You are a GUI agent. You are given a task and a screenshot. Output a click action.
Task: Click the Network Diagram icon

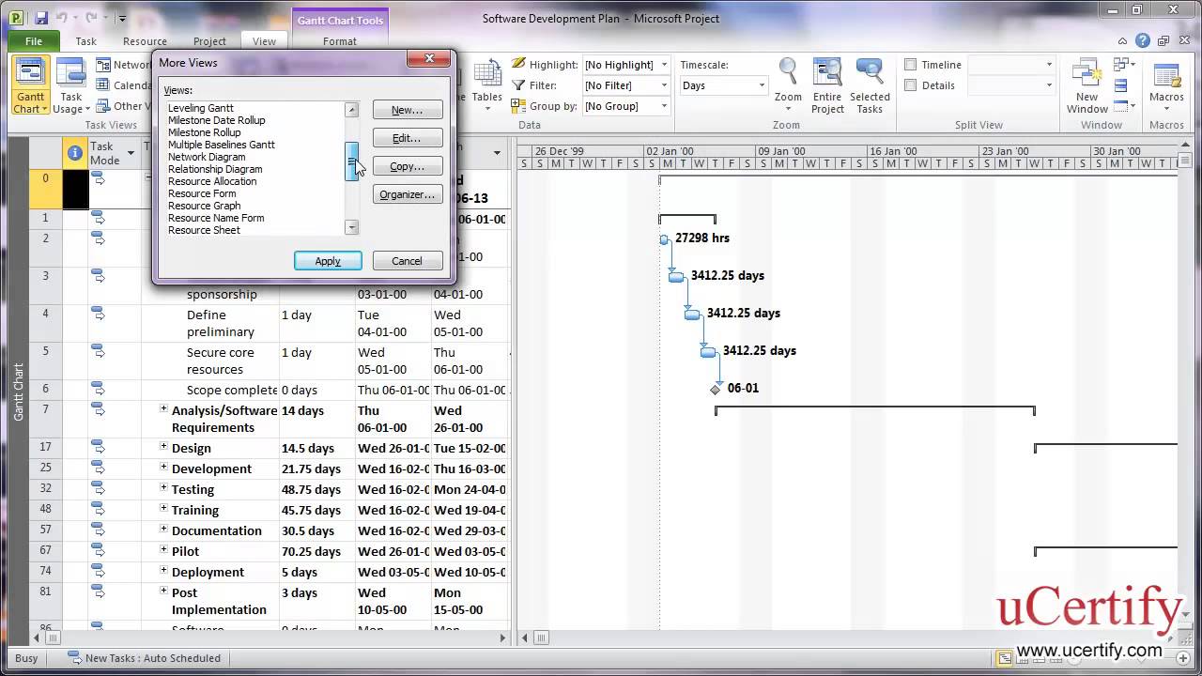click(102, 65)
